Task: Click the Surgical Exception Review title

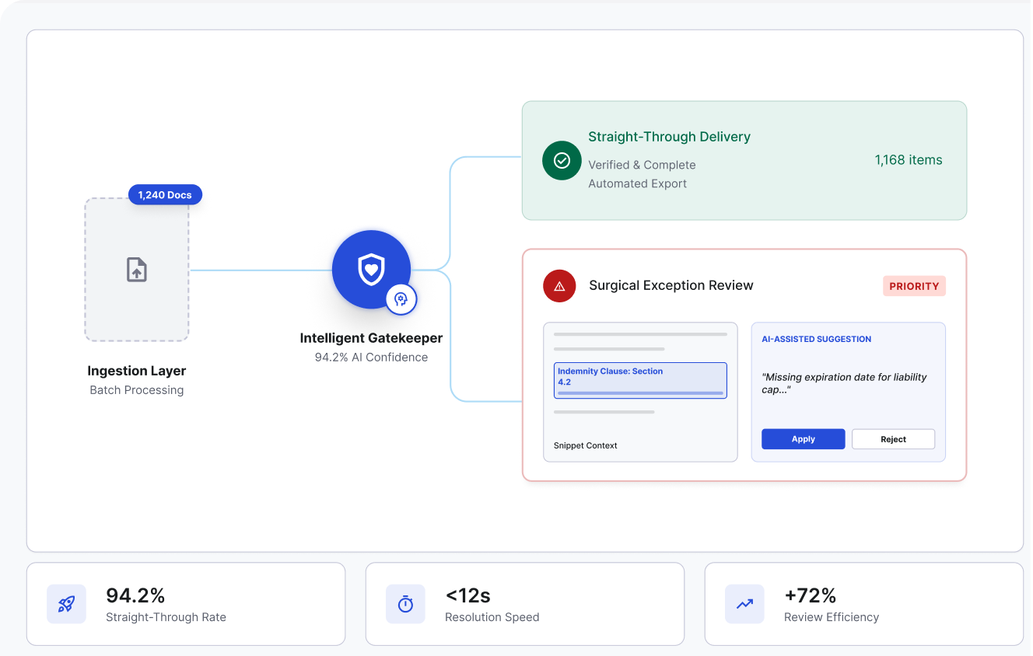Action: click(x=671, y=285)
